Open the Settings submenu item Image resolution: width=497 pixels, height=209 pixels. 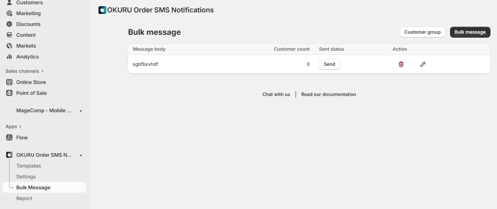26,176
